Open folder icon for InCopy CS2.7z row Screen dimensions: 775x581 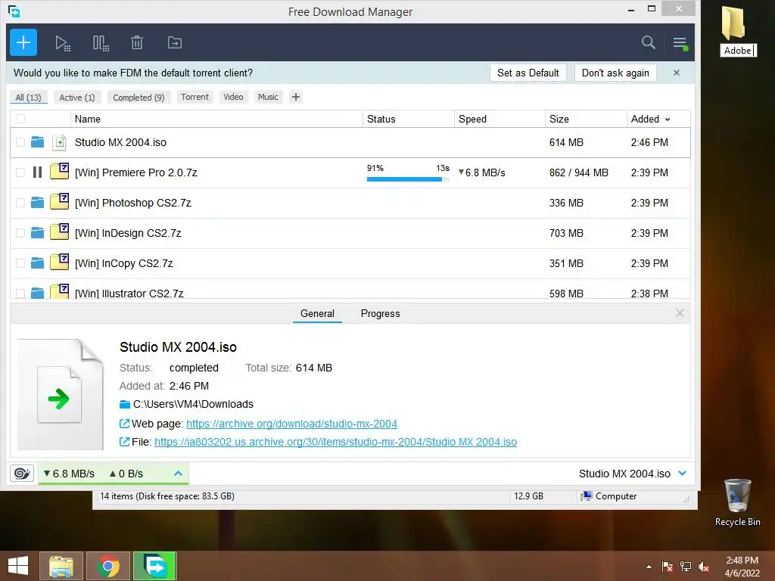click(37, 263)
